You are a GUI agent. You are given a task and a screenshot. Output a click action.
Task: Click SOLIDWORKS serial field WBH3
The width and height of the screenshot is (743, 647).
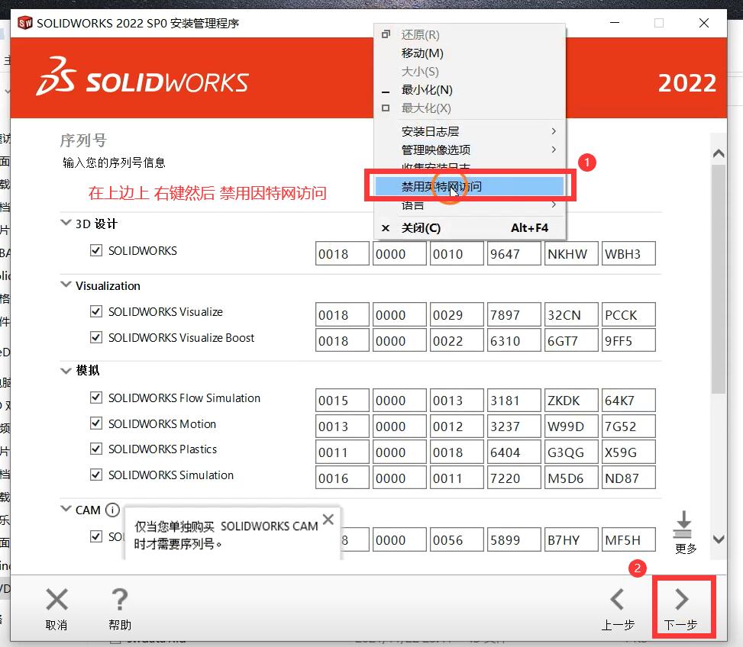[x=628, y=253]
